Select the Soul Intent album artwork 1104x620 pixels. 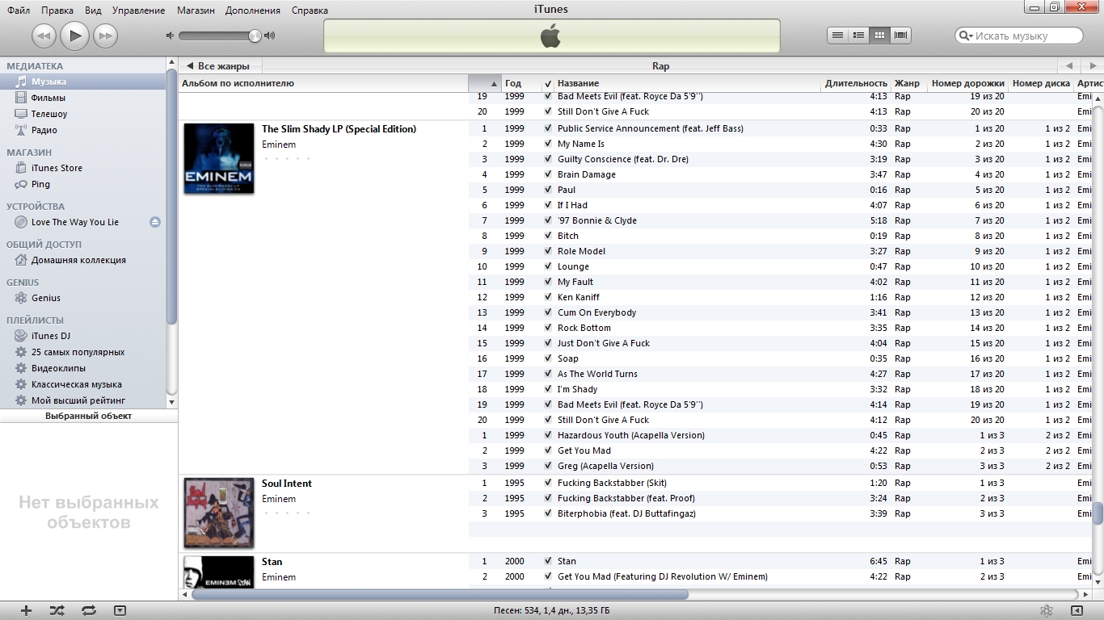pos(219,513)
